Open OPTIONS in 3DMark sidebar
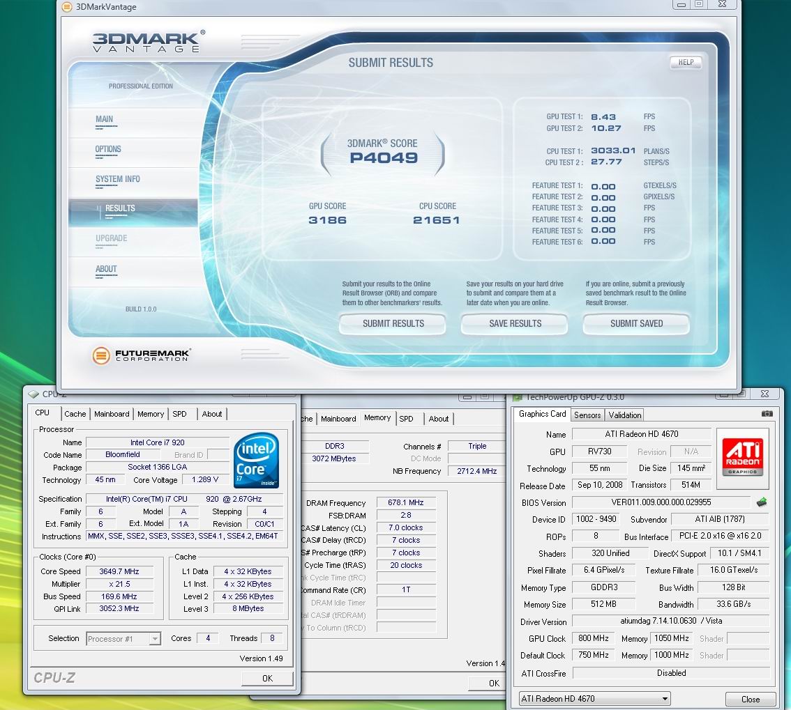This screenshot has height=710, width=791. point(108,149)
